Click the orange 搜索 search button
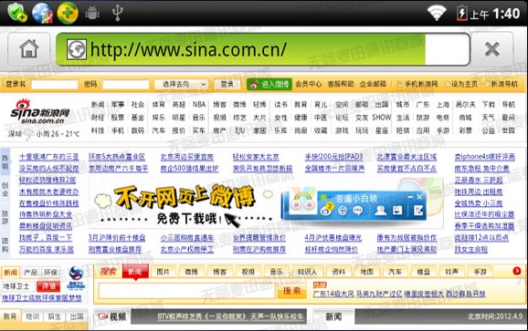 point(291,291)
